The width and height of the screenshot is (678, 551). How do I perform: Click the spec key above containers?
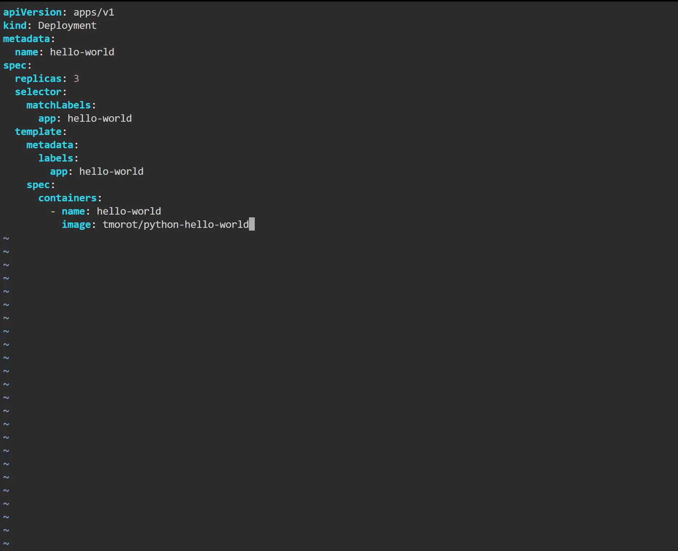[38, 185]
